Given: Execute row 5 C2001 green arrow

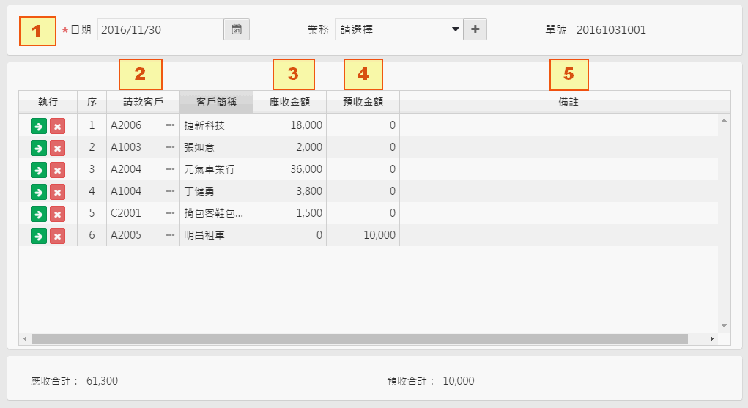Looking at the screenshot, I should [x=39, y=214].
